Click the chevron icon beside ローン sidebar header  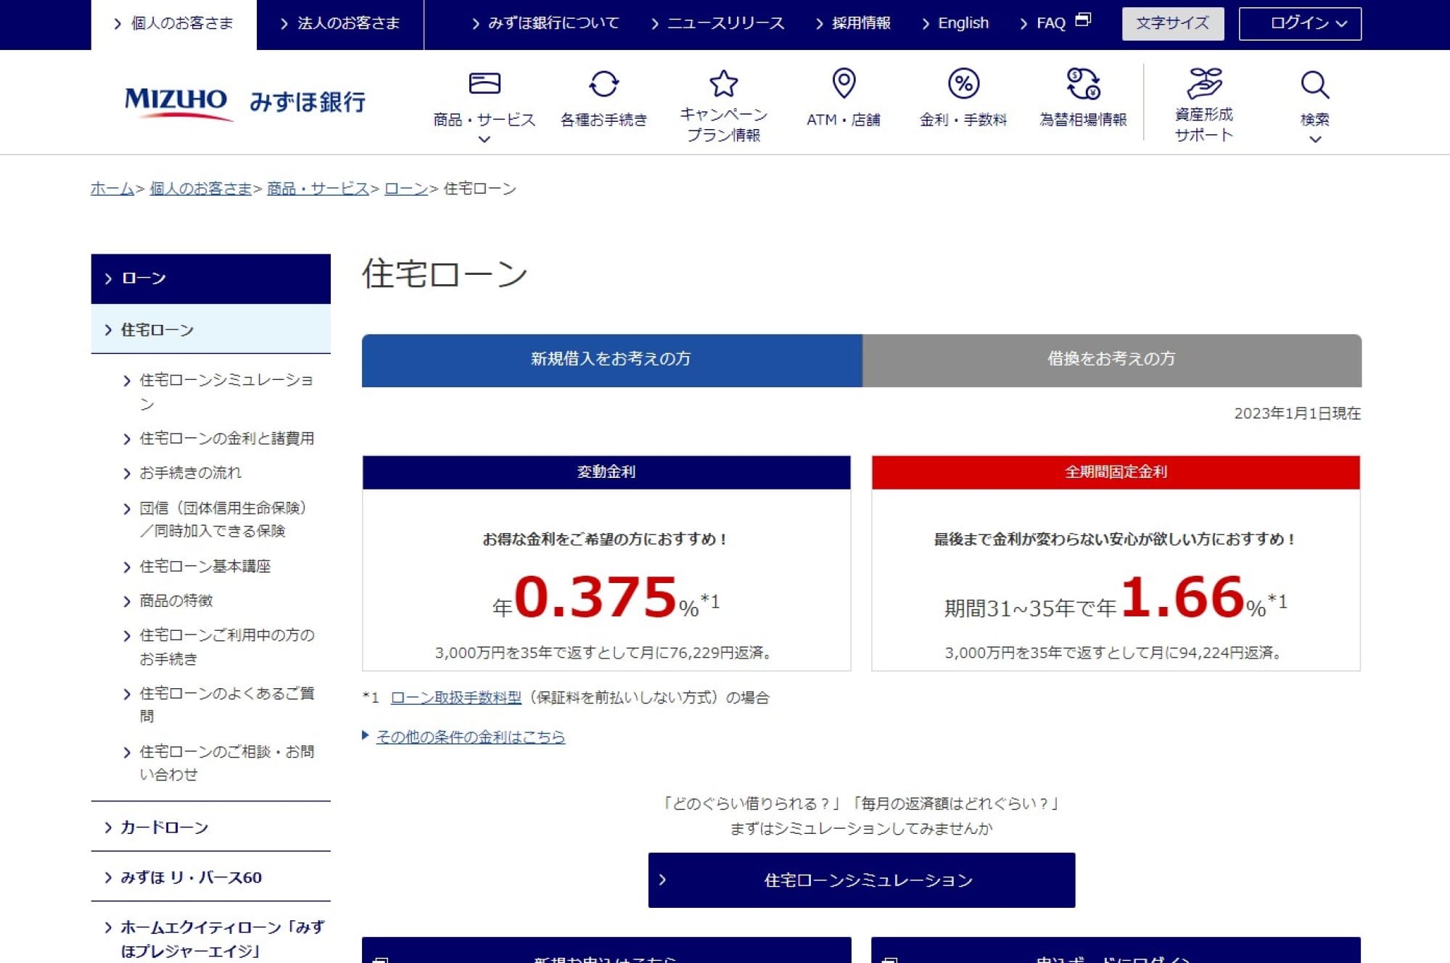(108, 278)
